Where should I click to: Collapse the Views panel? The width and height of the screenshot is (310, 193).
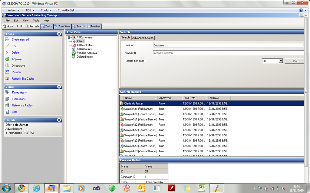(x=59, y=87)
